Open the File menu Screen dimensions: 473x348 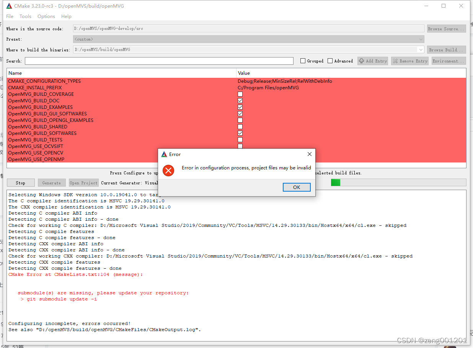point(10,16)
